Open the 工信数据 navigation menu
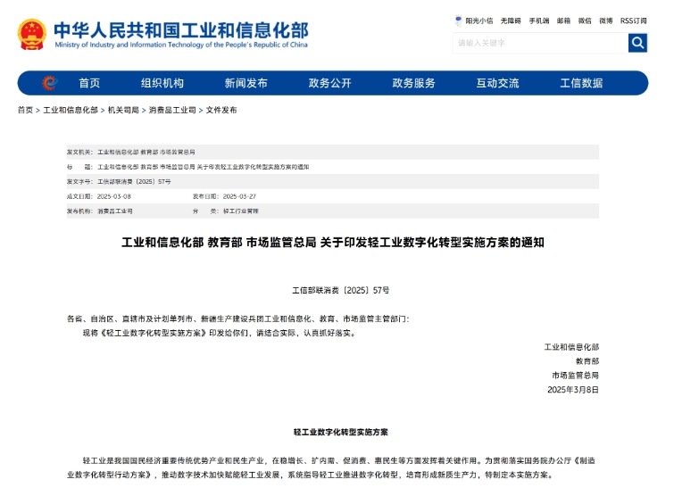 click(x=581, y=83)
